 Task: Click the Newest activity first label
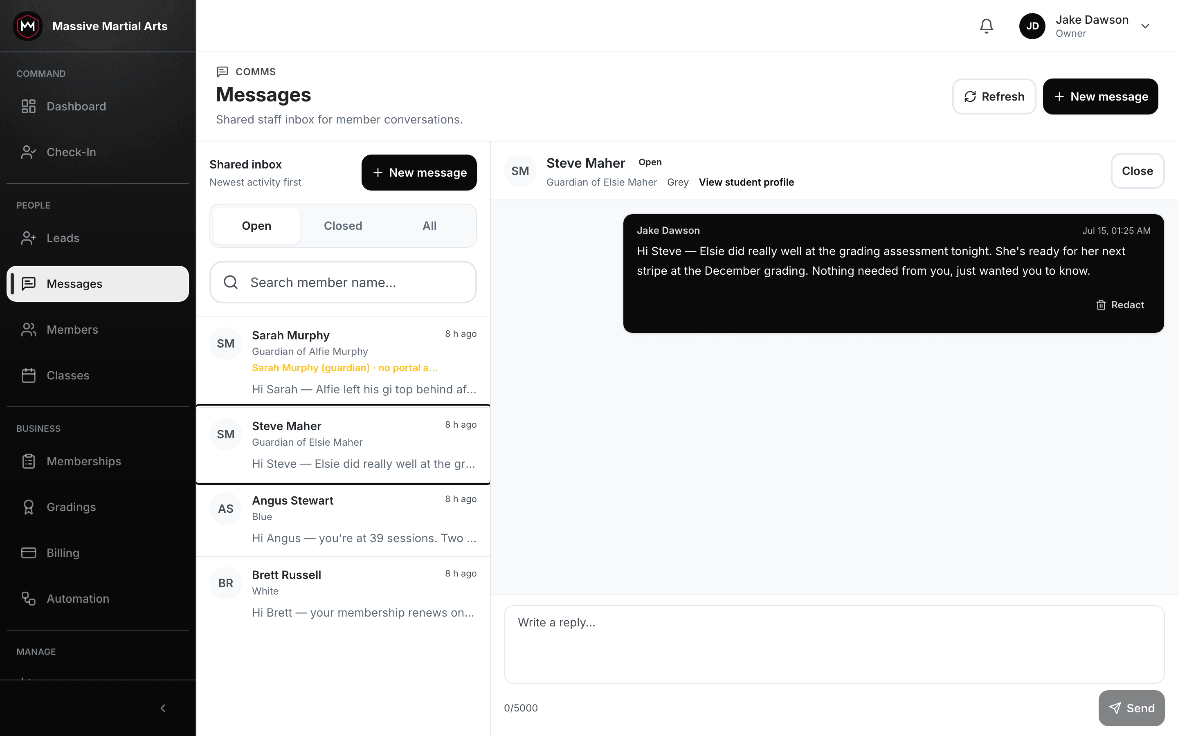pos(255,182)
